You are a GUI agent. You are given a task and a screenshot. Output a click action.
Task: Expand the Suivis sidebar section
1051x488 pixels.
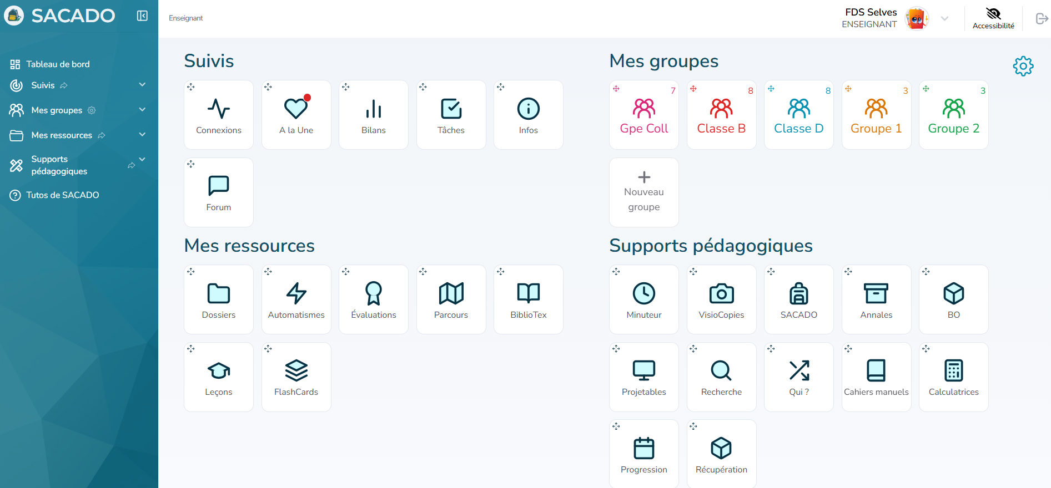[x=142, y=85]
